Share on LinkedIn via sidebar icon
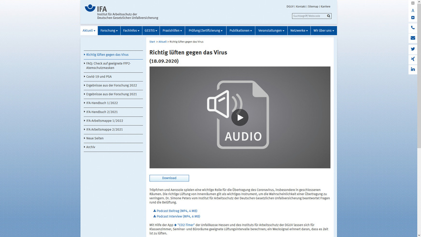 [x=413, y=70]
